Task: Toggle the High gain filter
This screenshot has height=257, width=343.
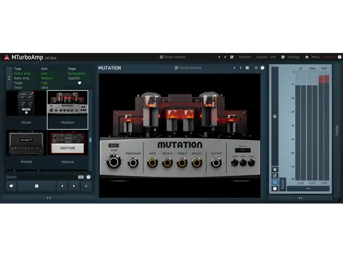Action: click(x=44, y=83)
